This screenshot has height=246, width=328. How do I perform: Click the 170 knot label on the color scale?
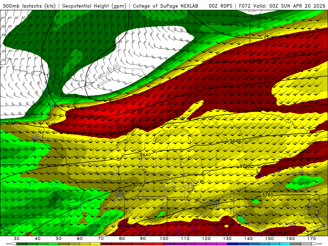[312, 239]
